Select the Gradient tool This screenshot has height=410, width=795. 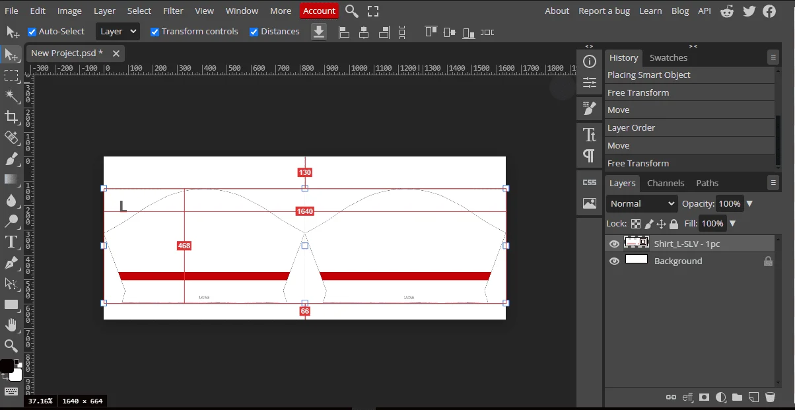pos(11,179)
